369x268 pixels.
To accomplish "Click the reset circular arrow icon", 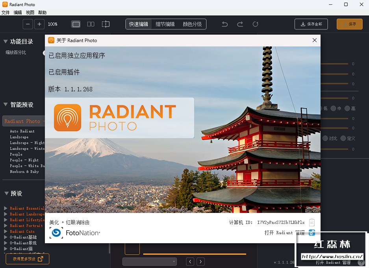I will 255,24.
